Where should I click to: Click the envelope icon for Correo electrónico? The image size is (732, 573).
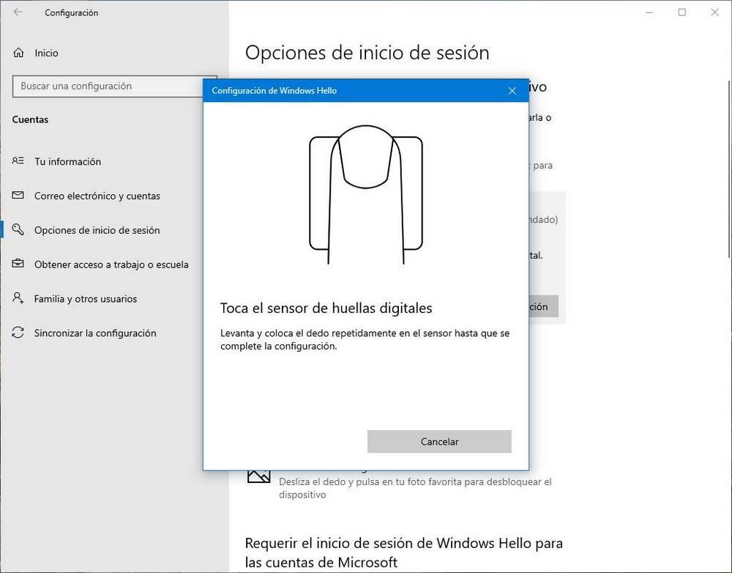pos(17,196)
